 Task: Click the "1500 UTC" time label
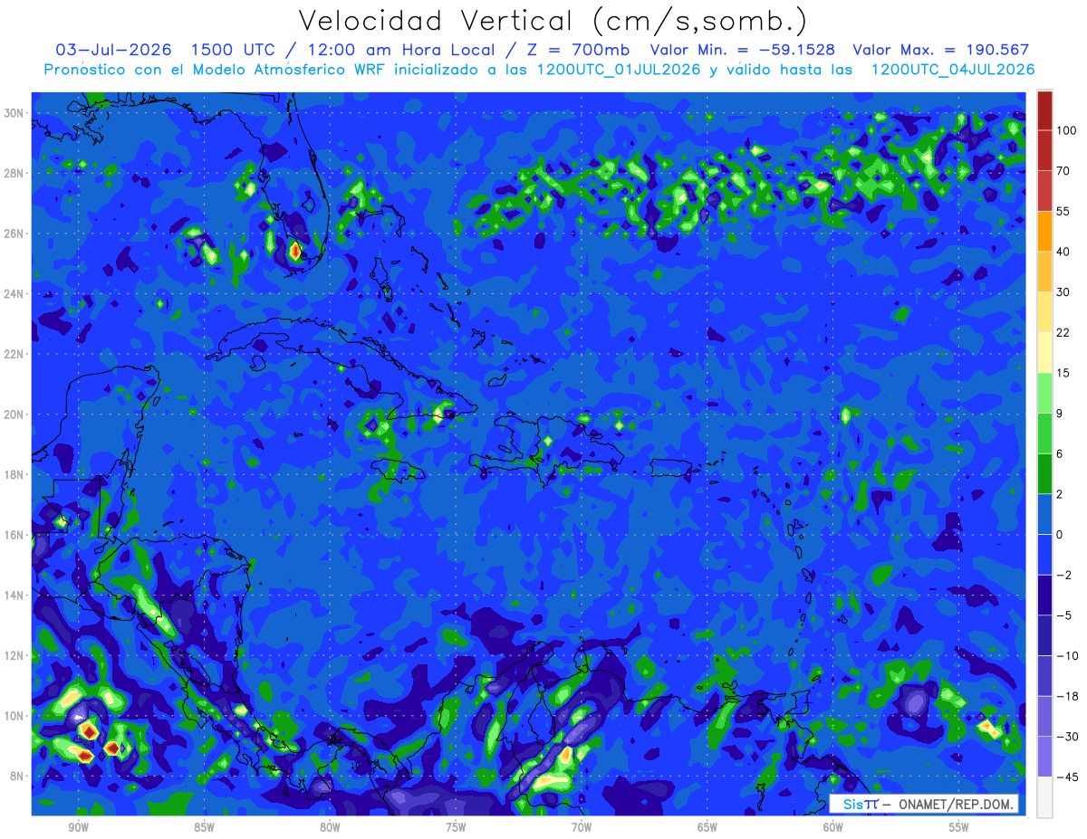click(x=235, y=50)
